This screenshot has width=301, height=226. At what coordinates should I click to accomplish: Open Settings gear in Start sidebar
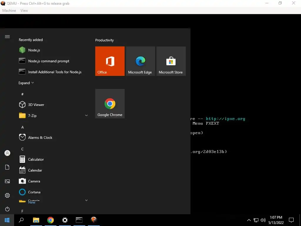[7, 195]
